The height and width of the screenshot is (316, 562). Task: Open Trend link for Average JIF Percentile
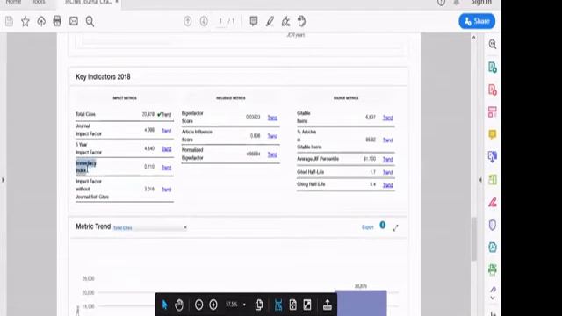pos(387,159)
